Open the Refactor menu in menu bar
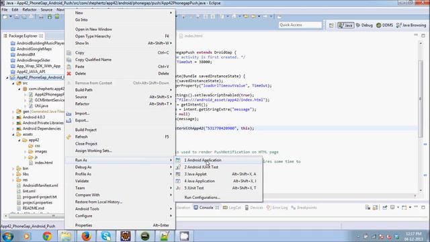Screen dimensions: 430x242 [30, 9]
